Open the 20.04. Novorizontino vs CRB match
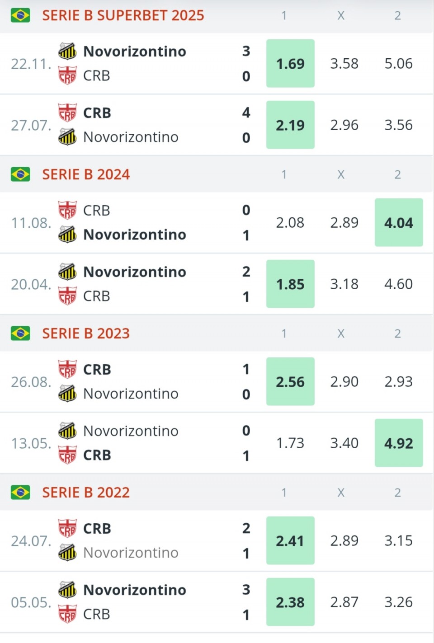The height and width of the screenshot is (643, 434). click(x=135, y=284)
